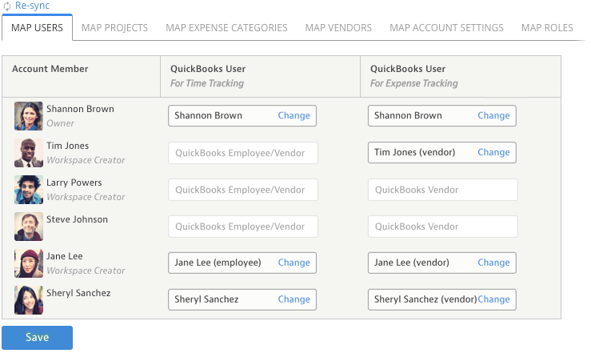The height and width of the screenshot is (353, 591).
Task: Click Jane Lee's avatar image
Action: point(29,263)
